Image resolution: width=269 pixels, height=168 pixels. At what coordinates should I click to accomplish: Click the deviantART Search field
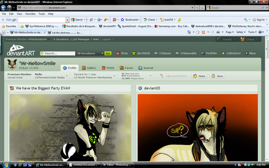(x=58, y=53)
